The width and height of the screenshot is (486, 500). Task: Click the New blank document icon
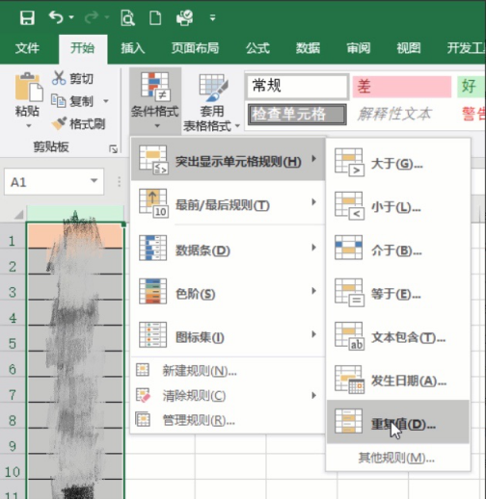tap(155, 18)
